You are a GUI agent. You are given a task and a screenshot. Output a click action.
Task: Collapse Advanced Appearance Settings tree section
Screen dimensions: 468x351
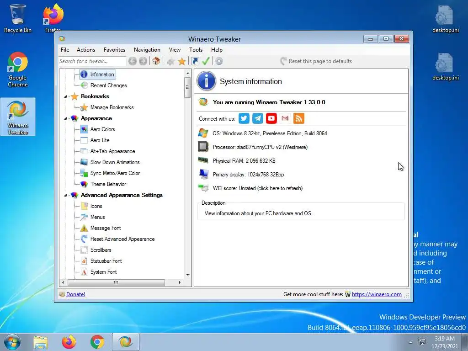point(65,195)
